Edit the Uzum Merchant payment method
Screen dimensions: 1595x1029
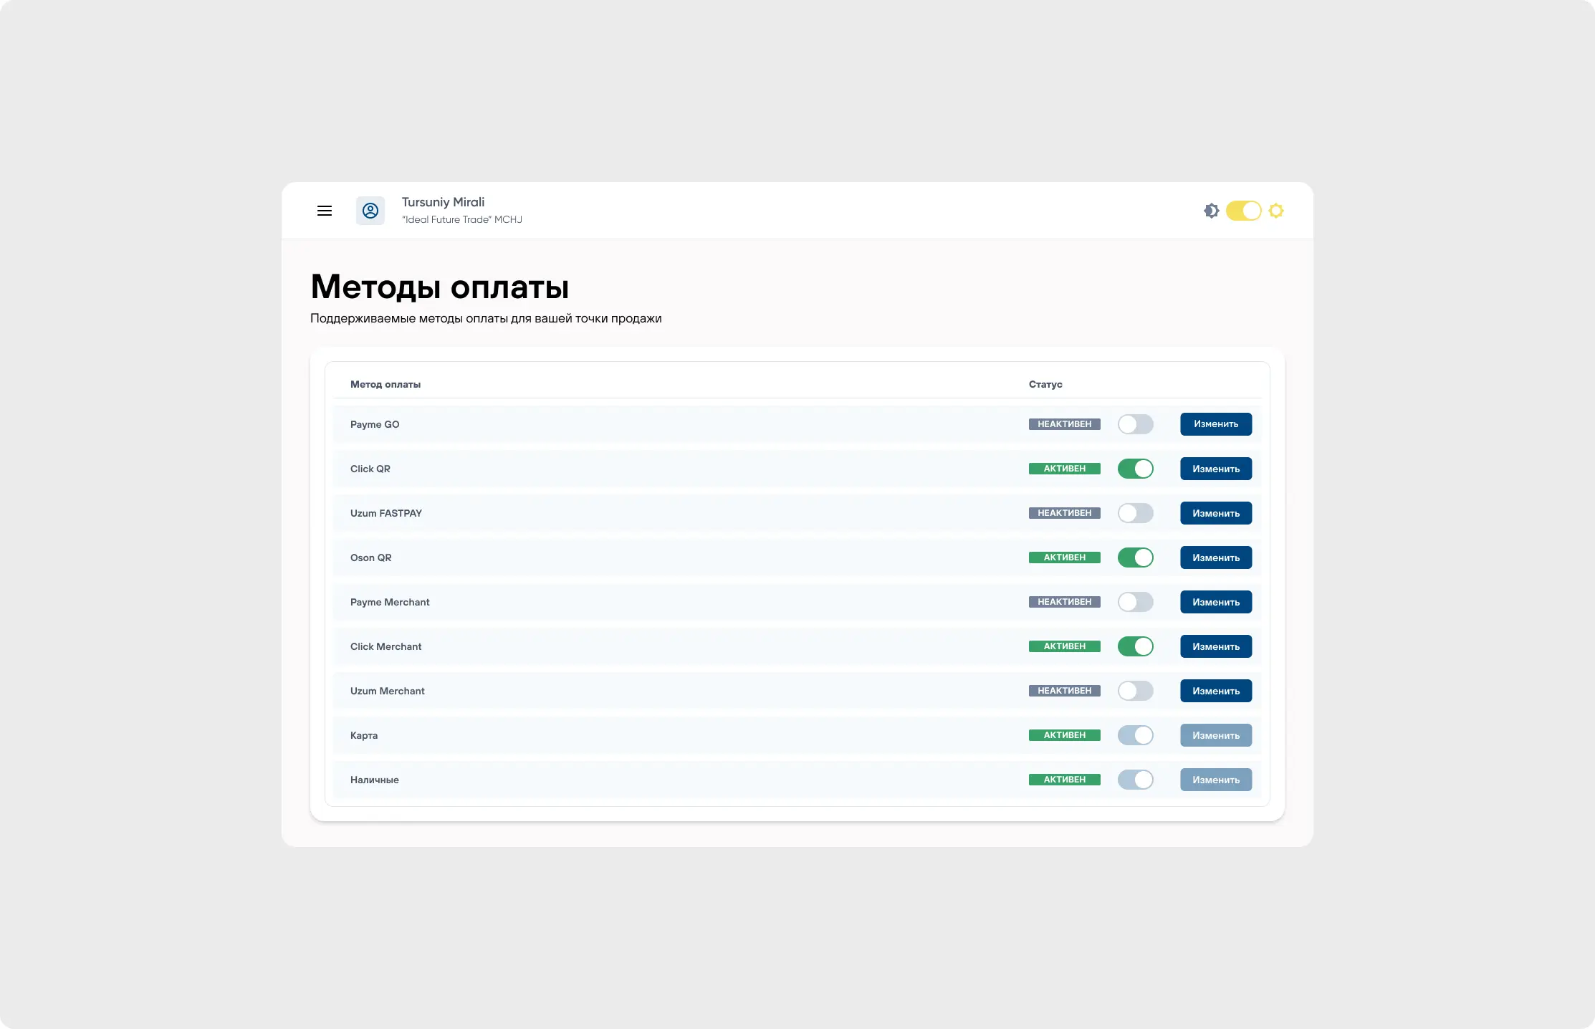1216,691
